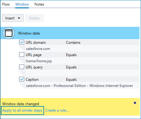Uncheck the Caption checkbox

(x=22, y=79)
